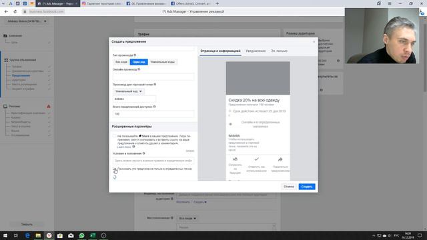Switch to the Страница с информацией preview tab

click(x=220, y=51)
